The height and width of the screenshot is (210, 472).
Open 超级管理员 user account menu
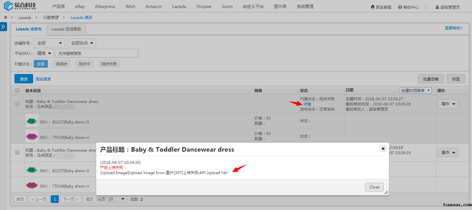coord(447,7)
